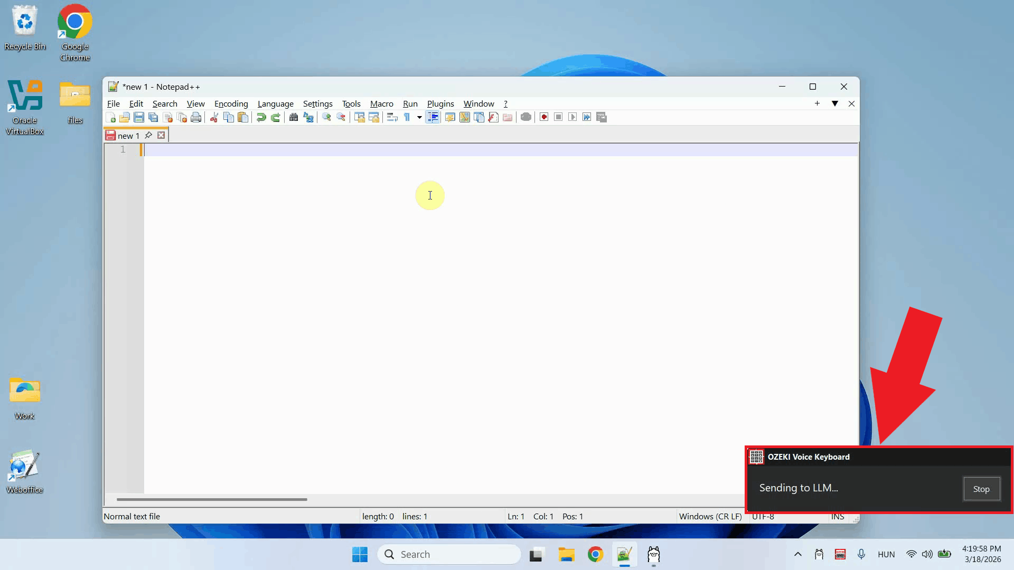
Task: Open the tab list triangle dropdown
Action: coord(835,103)
